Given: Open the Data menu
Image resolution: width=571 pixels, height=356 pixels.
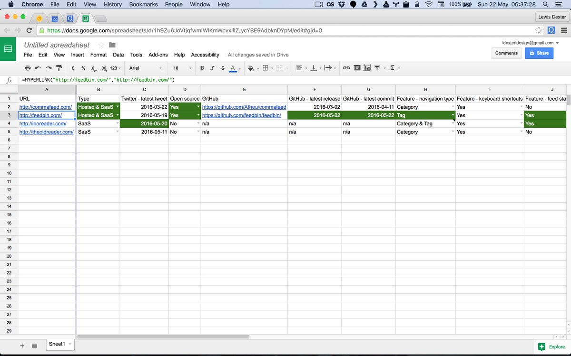Looking at the screenshot, I should (118, 55).
